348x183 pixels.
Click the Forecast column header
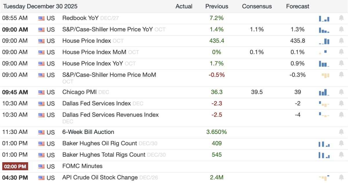click(298, 6)
